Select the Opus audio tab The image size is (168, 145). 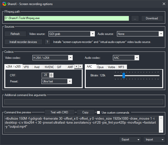coord(100,67)
